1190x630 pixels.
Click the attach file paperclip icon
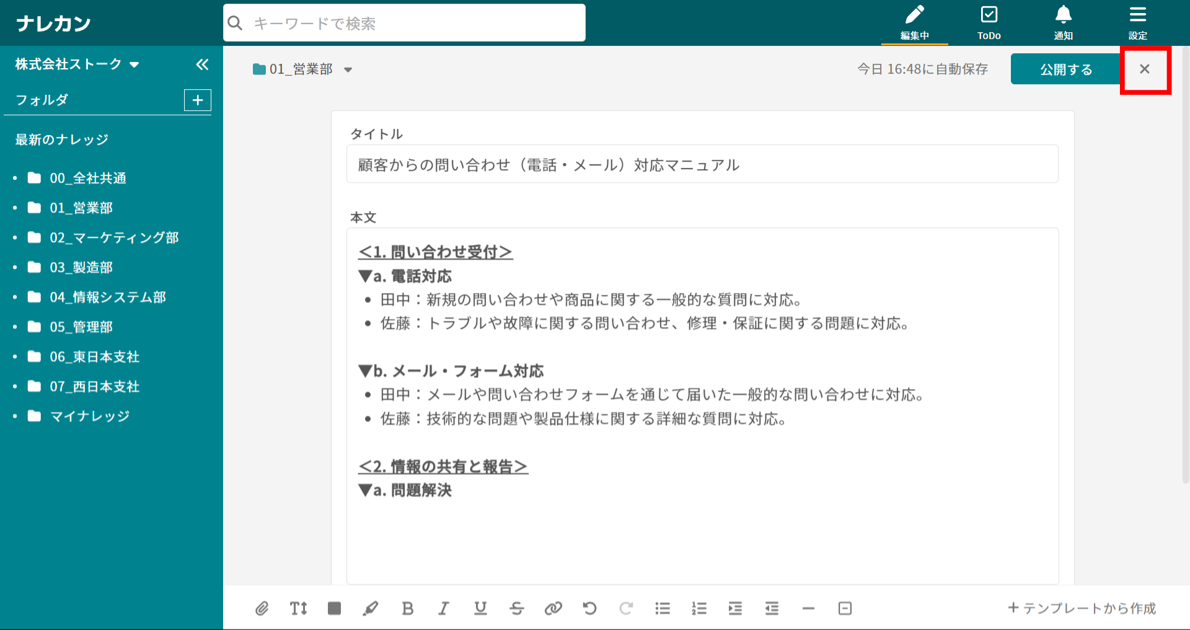[262, 608]
